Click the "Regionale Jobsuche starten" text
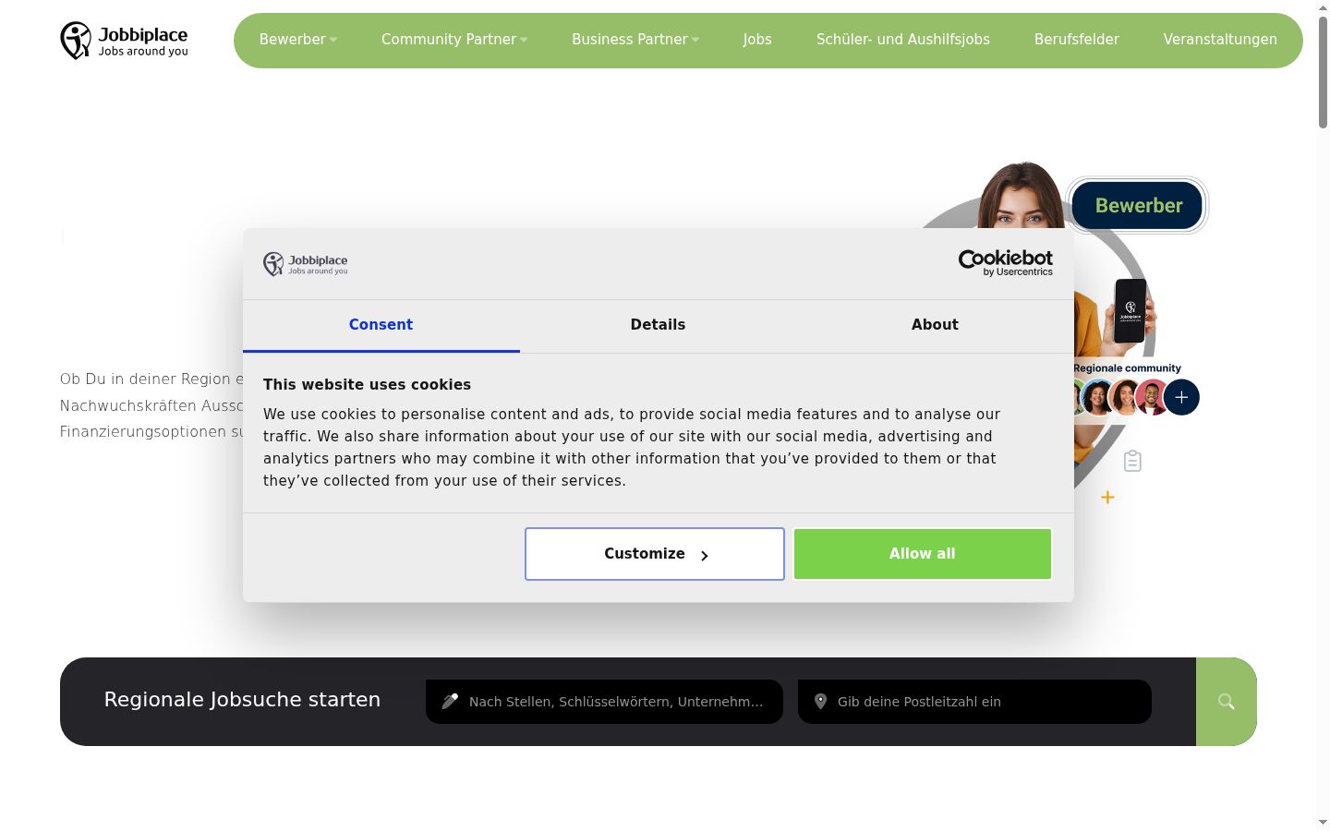This screenshot has width=1330, height=831. click(x=242, y=700)
